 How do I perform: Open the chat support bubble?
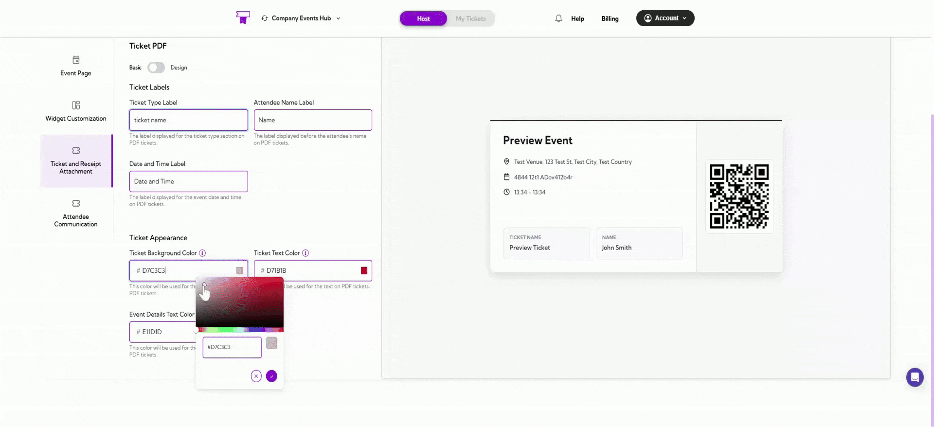915,377
